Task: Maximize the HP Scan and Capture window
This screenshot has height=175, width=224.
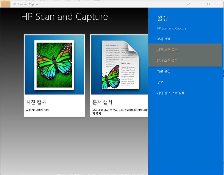Action: pos(208,4)
